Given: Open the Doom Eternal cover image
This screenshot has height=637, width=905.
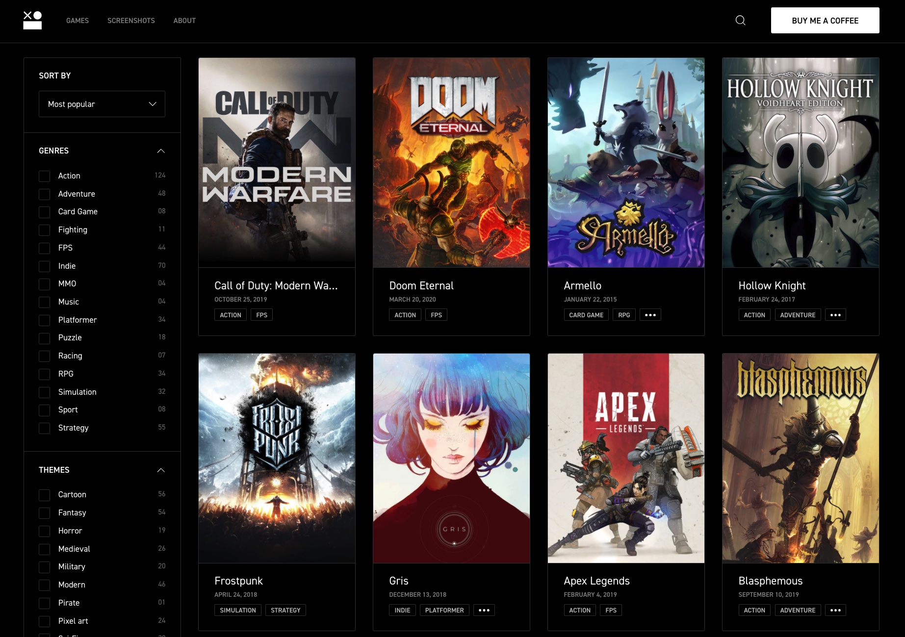Looking at the screenshot, I should click(451, 163).
